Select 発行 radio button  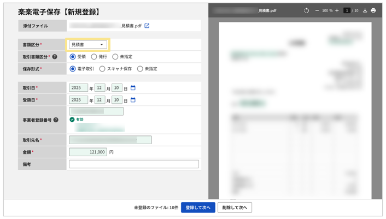click(94, 57)
